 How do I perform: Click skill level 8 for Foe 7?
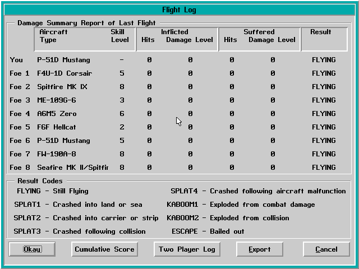click(x=122, y=154)
